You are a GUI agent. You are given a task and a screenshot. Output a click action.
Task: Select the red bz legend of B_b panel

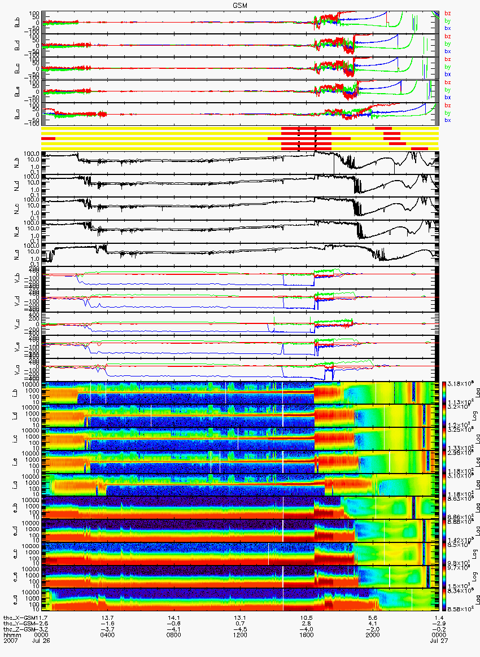448,14
